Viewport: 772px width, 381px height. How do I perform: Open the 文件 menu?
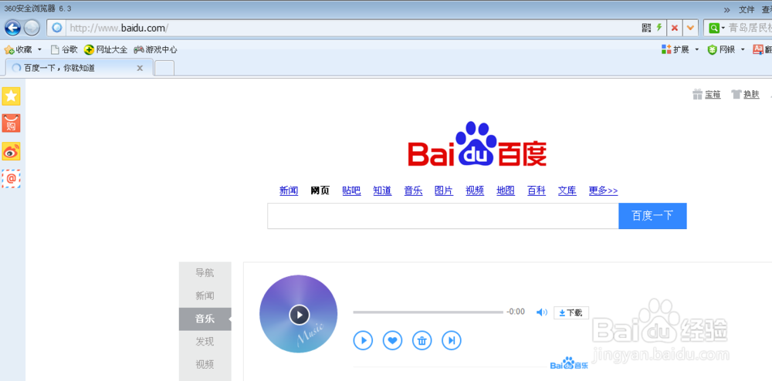click(x=747, y=9)
